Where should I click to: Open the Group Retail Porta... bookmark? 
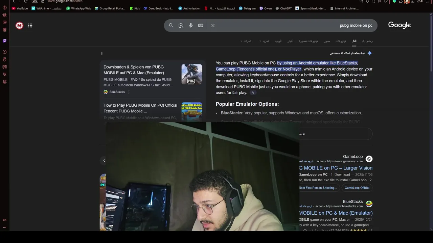[110, 8]
